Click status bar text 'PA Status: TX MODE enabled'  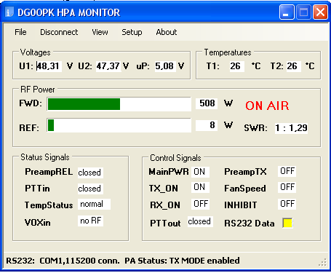click(x=182, y=261)
